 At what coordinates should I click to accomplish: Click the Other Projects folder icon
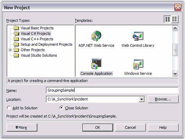pyautogui.click(x=16, y=50)
